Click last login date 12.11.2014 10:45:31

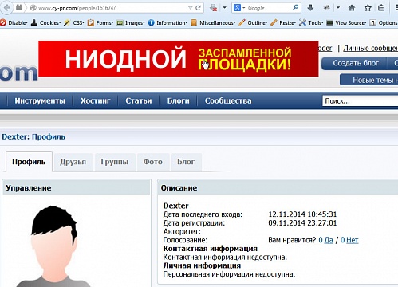(302, 214)
